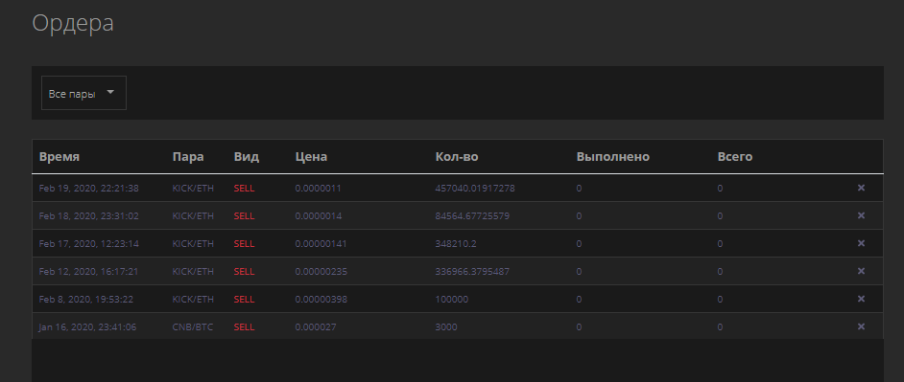Cancel the order from Feb 17, 2020, 12:23:14
Screen dimensions: 904x382
pos(861,243)
